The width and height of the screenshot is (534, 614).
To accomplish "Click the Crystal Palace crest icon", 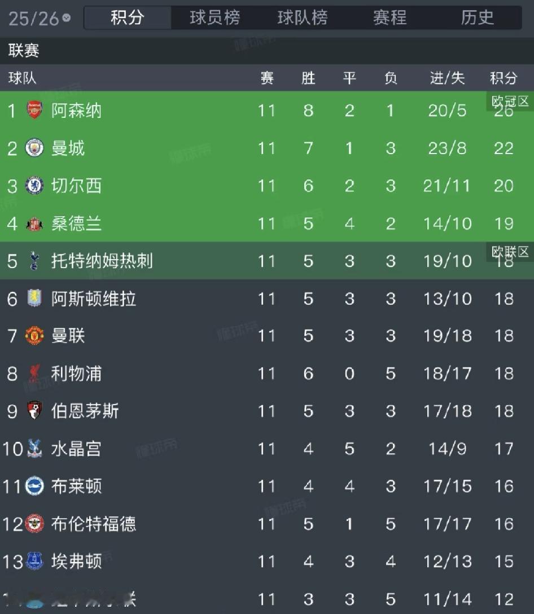I will tap(34, 449).
